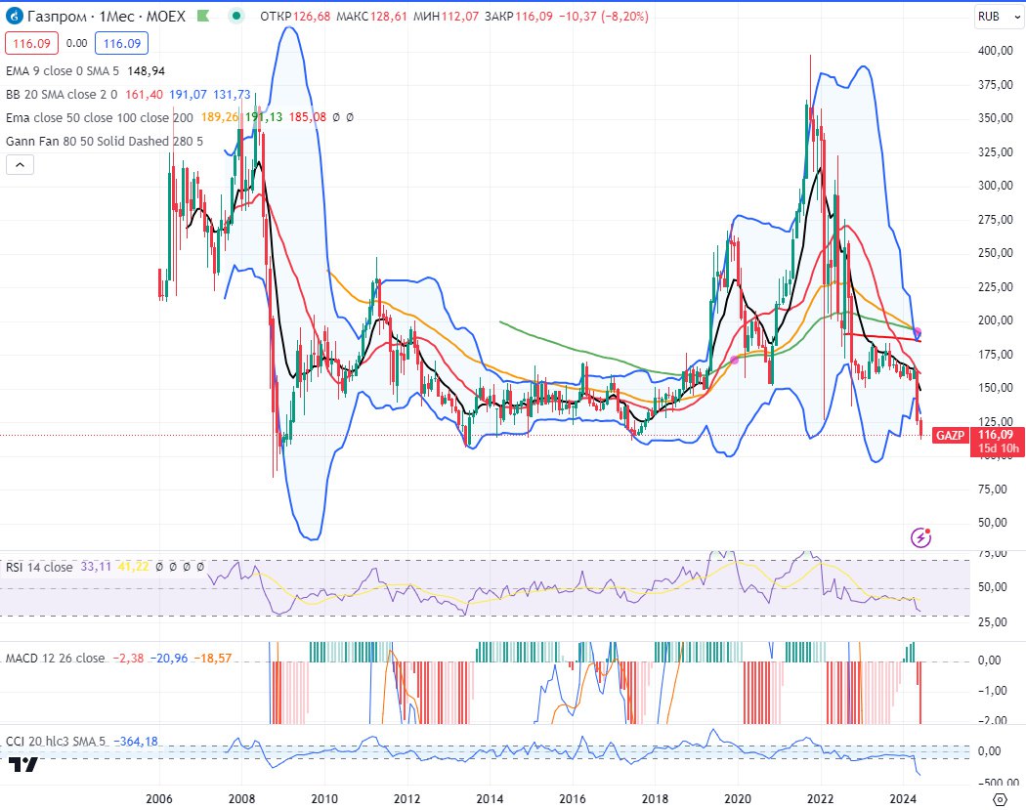Image resolution: width=1026 pixels, height=810 pixels.
Task: Select the Gann Fan 80 50 Solid Dashed legend
Action: click(x=104, y=142)
